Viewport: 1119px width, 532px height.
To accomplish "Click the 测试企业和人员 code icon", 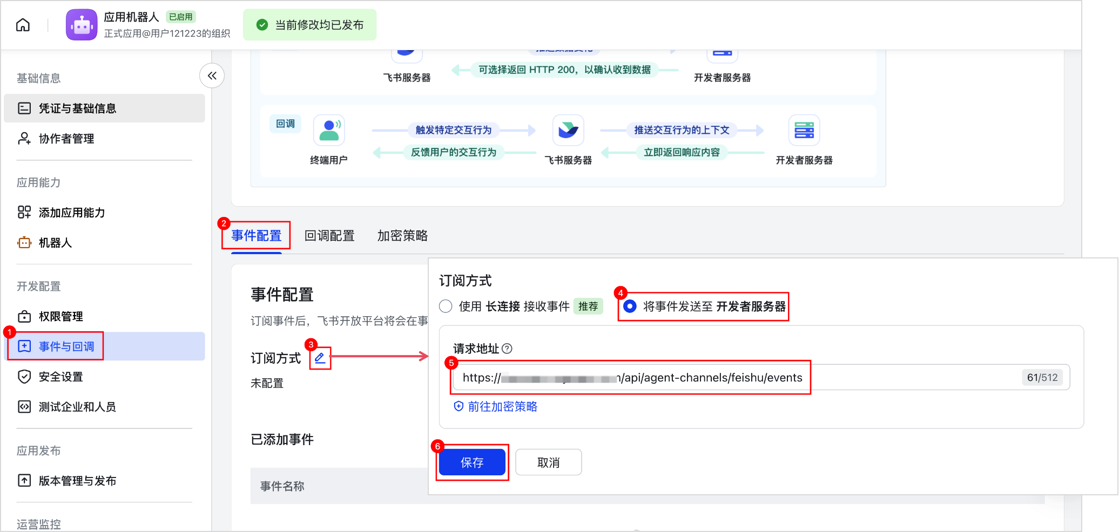I will 24,407.
